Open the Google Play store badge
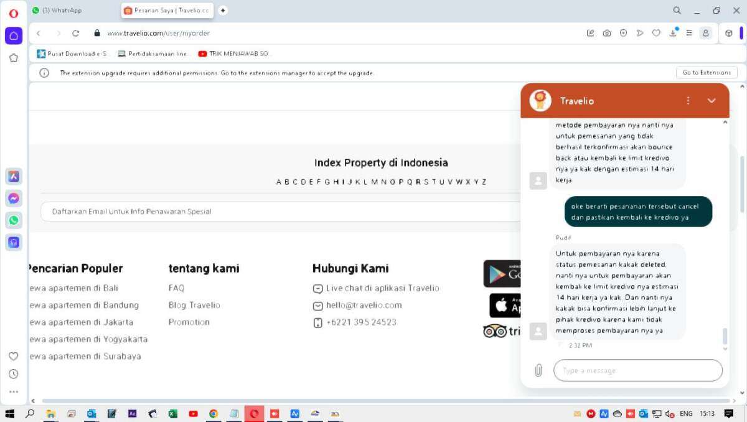Image resolution: width=747 pixels, height=422 pixels. [x=502, y=274]
